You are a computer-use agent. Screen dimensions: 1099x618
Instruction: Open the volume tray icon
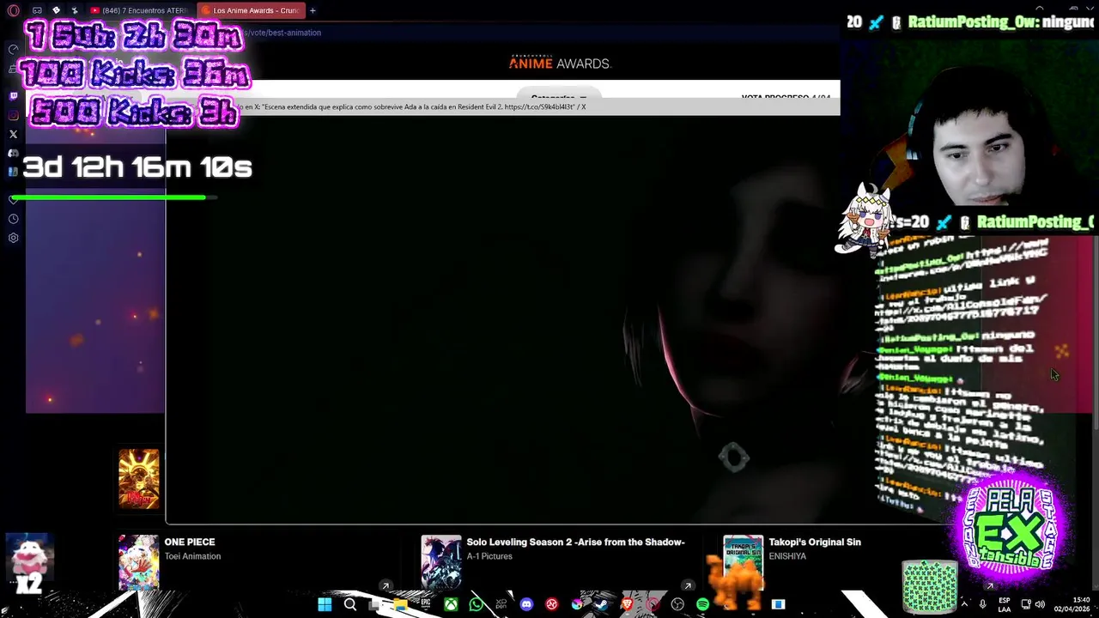1040,604
